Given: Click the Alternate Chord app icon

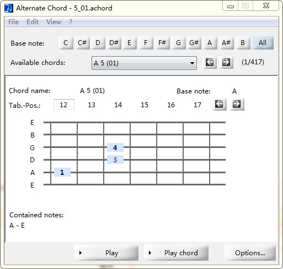Looking at the screenshot, I should 9,8.
